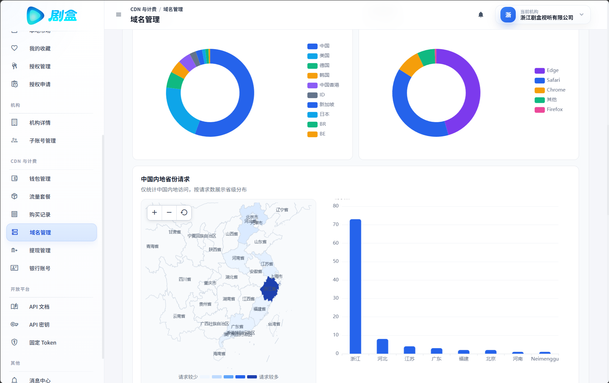Click the 域名管理 breadcrumb link
Screen dimensions: 609x383
point(173,9)
